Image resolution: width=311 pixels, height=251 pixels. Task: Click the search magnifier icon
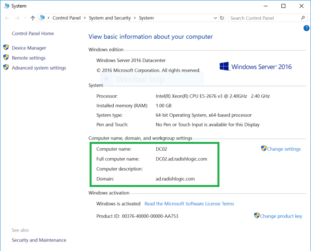pyautogui.click(x=303, y=18)
